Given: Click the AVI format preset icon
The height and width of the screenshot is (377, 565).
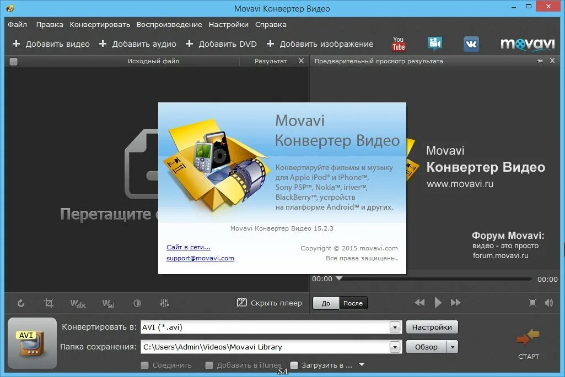Looking at the screenshot, I should click(32, 343).
